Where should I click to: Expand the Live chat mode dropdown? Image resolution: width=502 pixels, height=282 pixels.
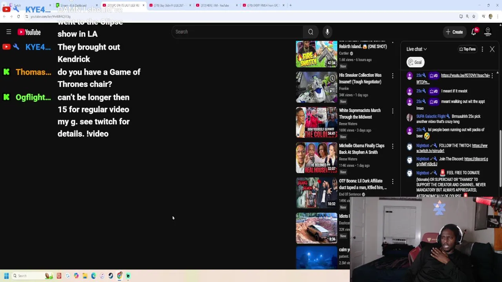pyautogui.click(x=417, y=49)
